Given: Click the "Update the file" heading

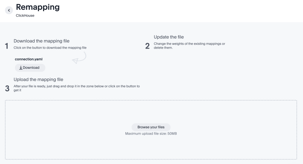Looking at the screenshot, I should [x=169, y=37].
